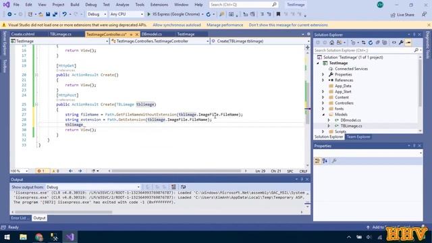Click the Pending Changes Filter icon

click(353, 43)
